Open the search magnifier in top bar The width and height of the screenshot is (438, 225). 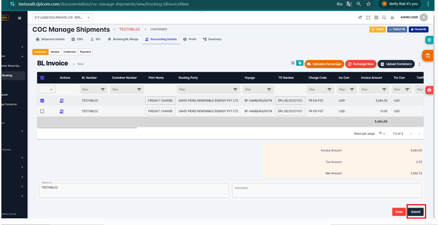[x=384, y=18]
